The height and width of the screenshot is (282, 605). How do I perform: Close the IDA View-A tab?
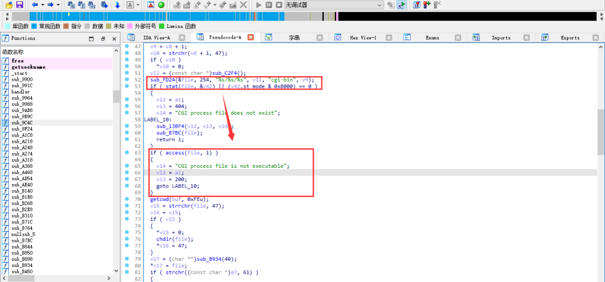182,37
